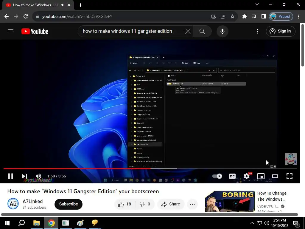The image size is (305, 229).
Task: Like the video with 18 likes
Action: tap(125, 204)
